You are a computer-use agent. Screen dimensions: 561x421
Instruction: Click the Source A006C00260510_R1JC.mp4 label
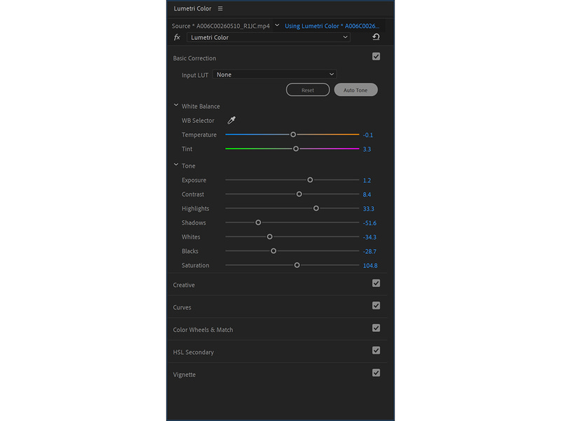click(x=221, y=26)
